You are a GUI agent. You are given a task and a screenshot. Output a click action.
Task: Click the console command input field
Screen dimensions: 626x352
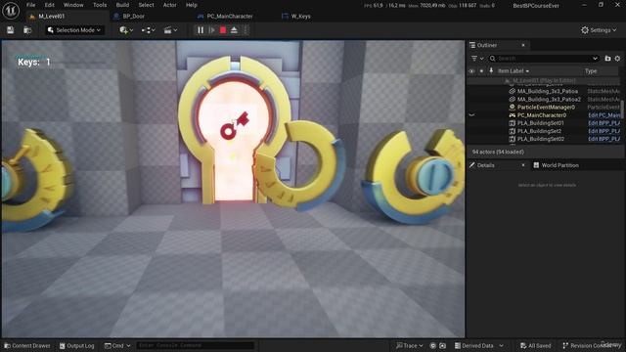pyautogui.click(x=196, y=345)
